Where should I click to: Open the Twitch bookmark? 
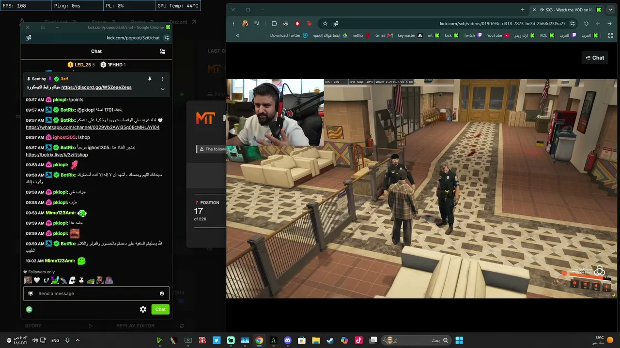pos(473,35)
